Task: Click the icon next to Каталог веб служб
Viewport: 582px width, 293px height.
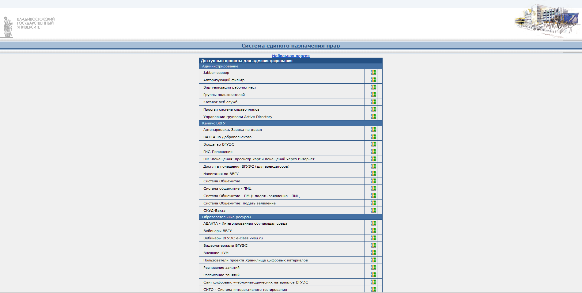Action: pos(373,102)
